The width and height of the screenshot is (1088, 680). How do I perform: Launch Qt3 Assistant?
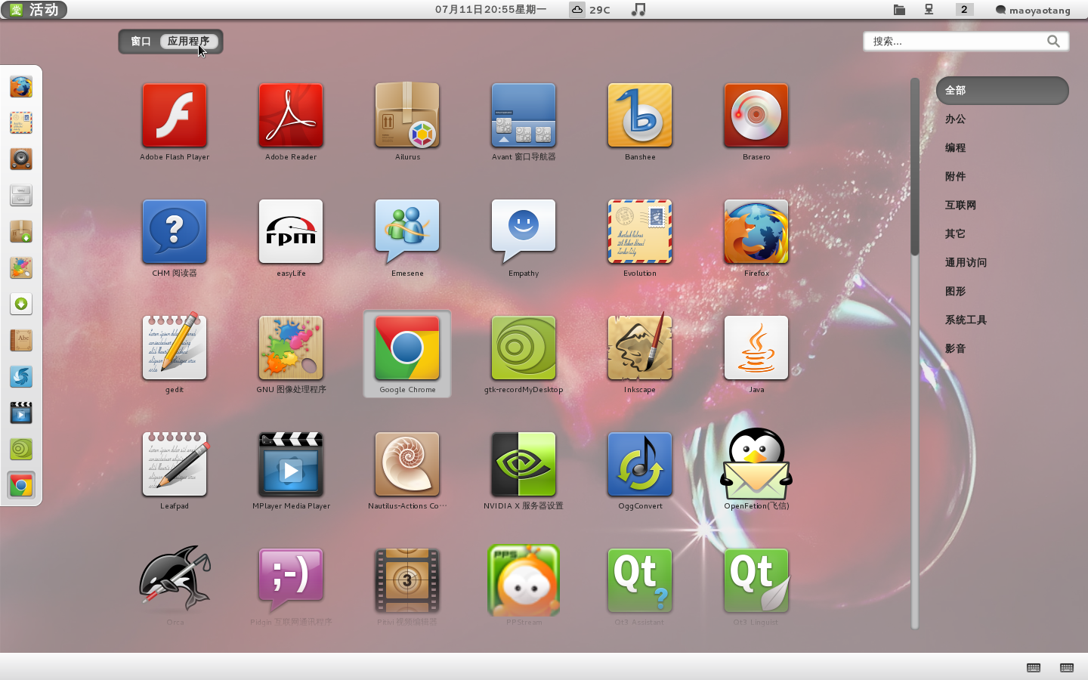point(640,581)
